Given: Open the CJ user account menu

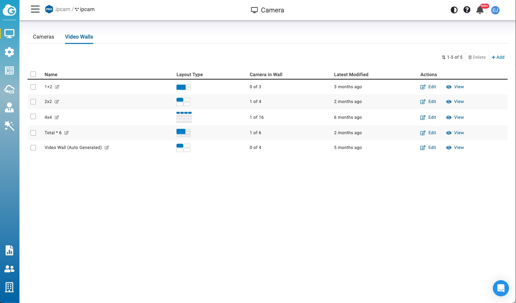Looking at the screenshot, I should [495, 10].
